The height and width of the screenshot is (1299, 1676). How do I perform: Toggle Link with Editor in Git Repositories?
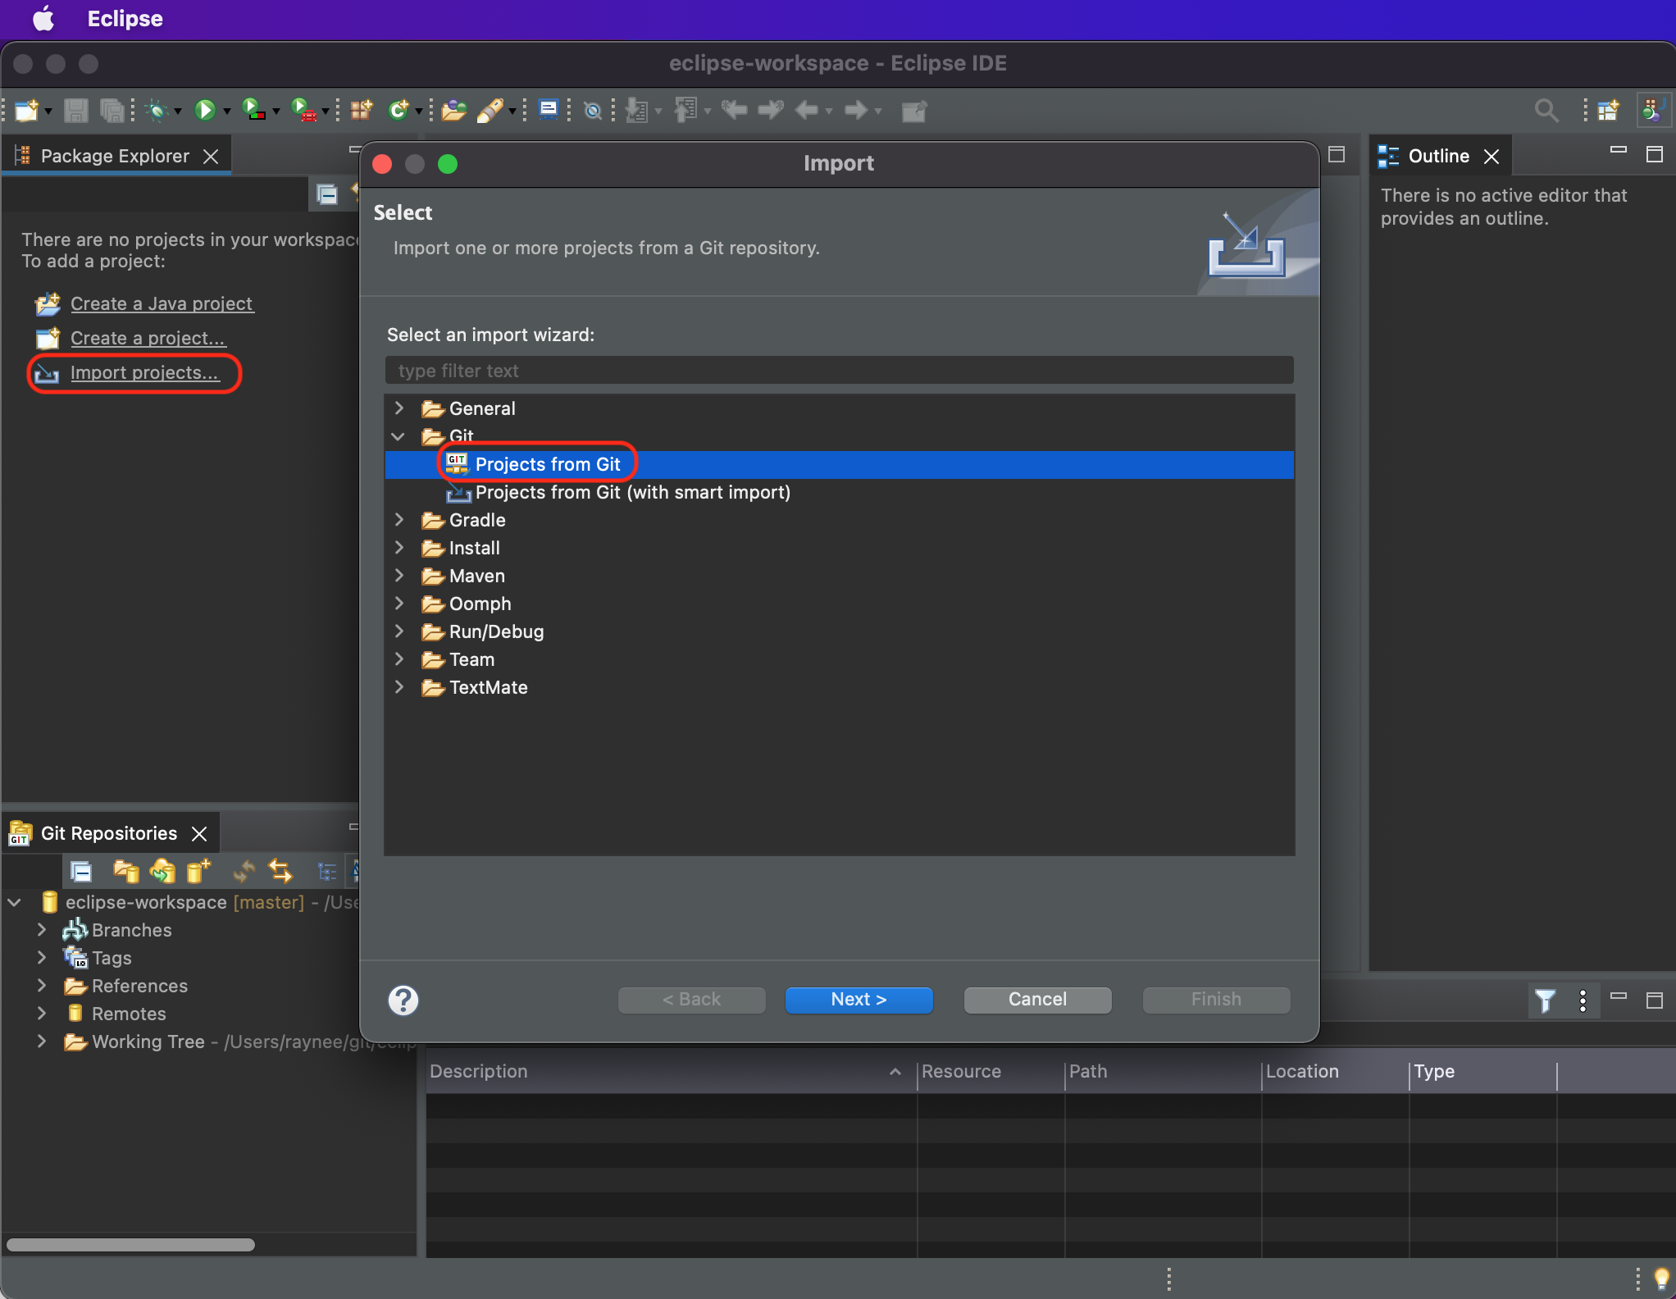pos(280,871)
